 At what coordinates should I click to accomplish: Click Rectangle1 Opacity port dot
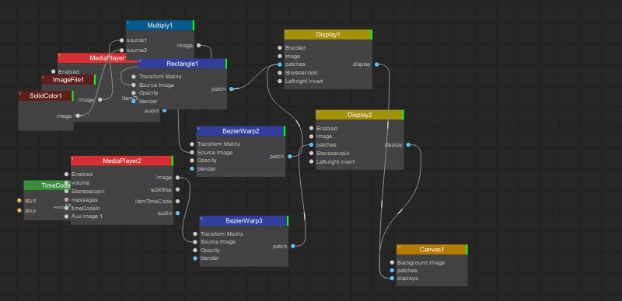(x=134, y=93)
